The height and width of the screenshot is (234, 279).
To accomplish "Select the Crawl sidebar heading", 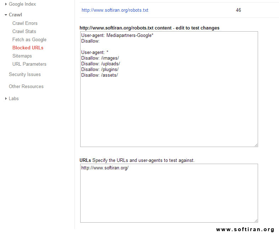I will pos(15,15).
